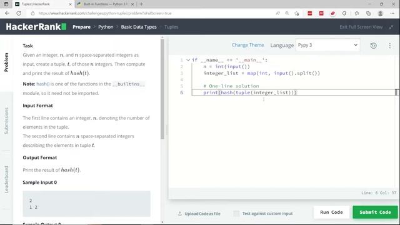Click the Submit Code button
This screenshot has height=225, width=400.
375,212
